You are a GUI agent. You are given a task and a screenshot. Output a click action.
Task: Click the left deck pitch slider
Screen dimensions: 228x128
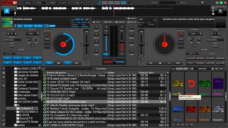pyautogui.click(x=87, y=44)
